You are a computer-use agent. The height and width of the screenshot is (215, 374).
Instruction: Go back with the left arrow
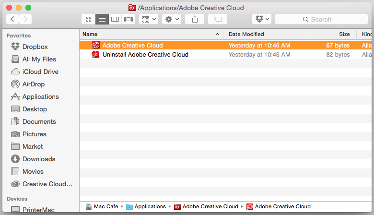(x=12, y=19)
